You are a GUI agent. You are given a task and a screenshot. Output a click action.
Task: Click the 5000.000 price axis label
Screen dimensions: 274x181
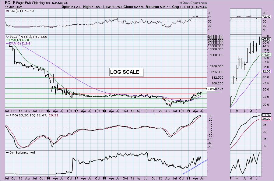[x=216, y=55]
